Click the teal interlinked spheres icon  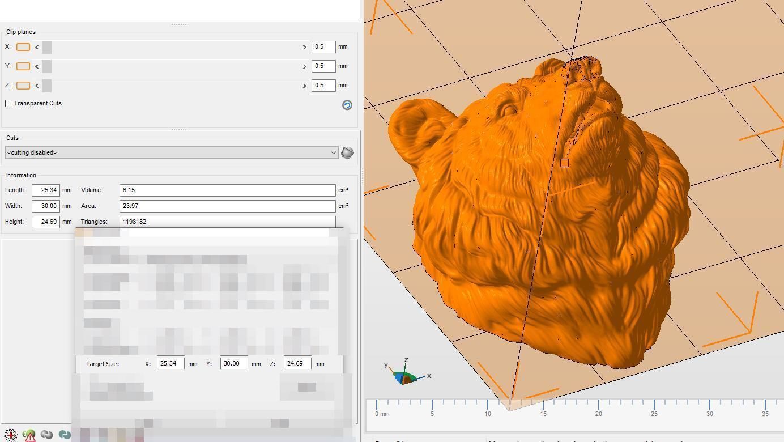tap(65, 435)
